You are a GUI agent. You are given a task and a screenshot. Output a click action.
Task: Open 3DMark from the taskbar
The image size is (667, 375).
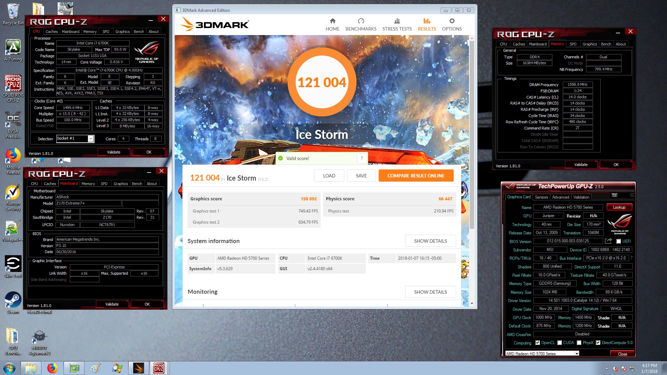pos(139,368)
